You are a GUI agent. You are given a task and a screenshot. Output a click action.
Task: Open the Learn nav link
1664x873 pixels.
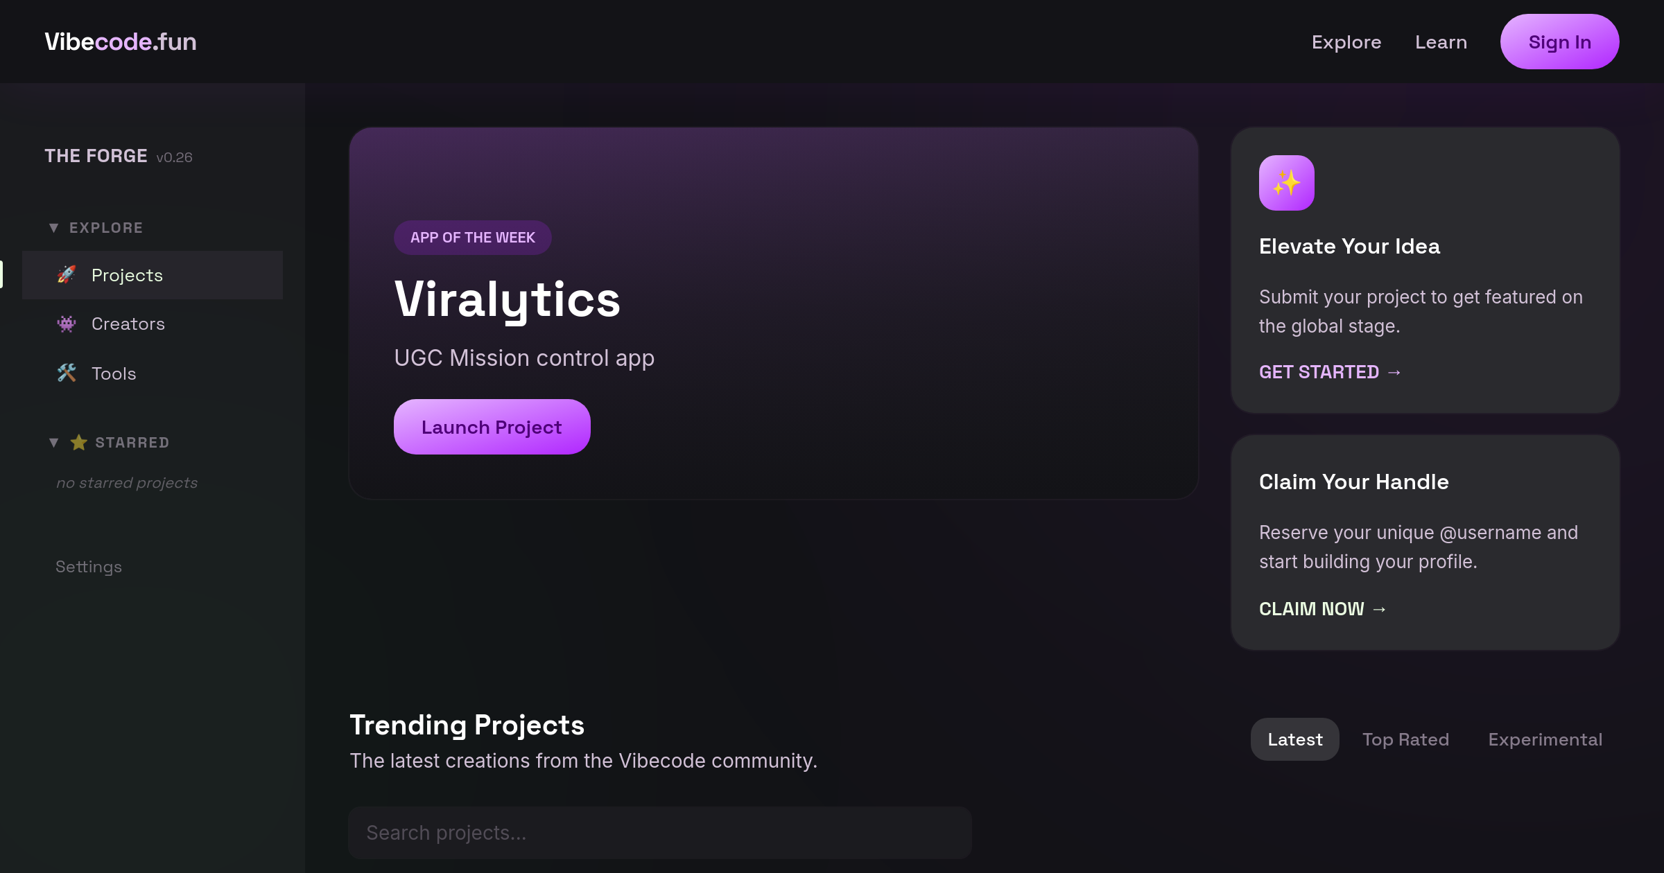1441,42
